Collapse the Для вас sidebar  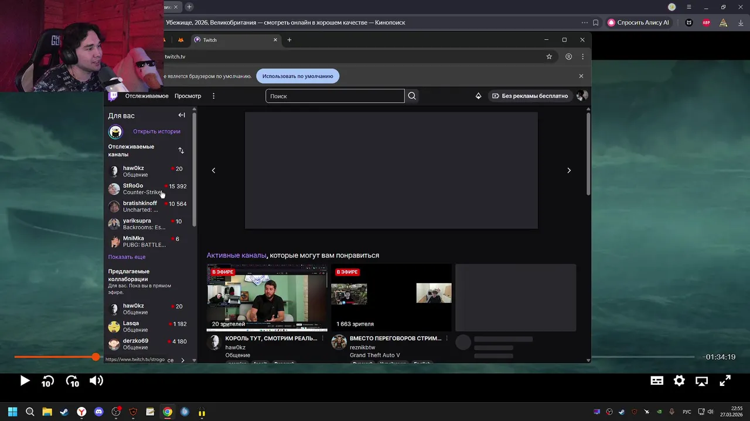click(x=182, y=115)
